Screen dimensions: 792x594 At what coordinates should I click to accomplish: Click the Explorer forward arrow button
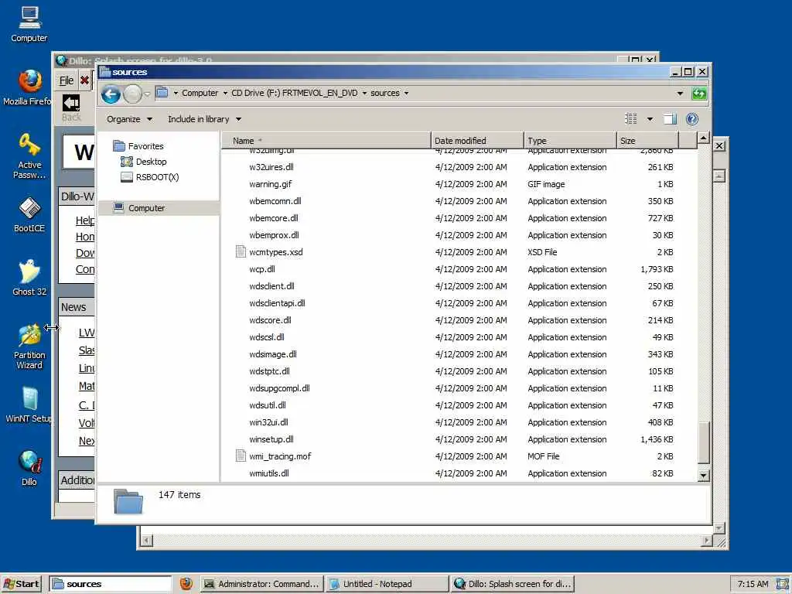pyautogui.click(x=133, y=94)
